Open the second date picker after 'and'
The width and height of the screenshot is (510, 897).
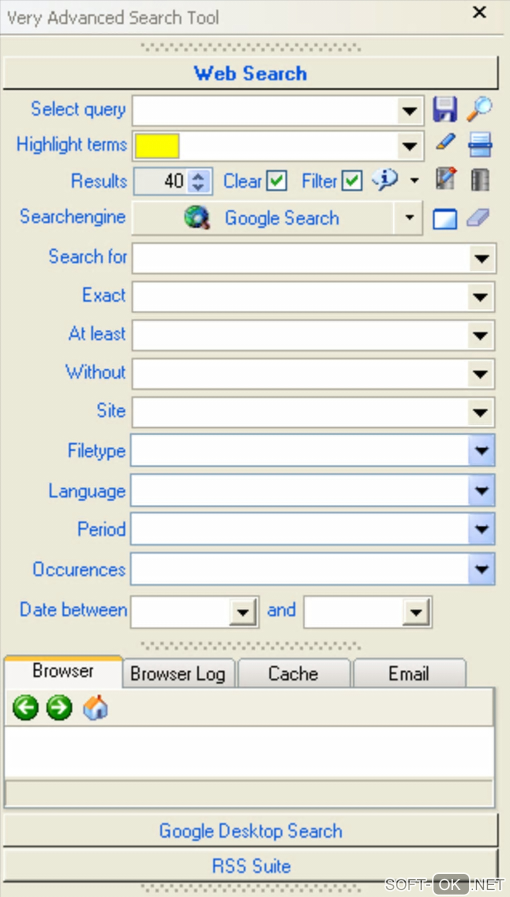coord(416,612)
